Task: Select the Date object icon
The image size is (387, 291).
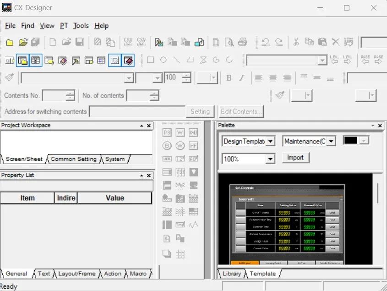Action: 193,198
